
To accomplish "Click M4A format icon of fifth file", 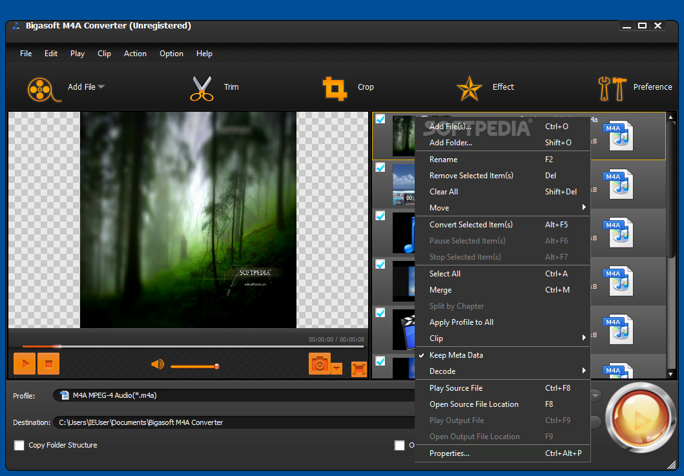I will click(x=619, y=329).
